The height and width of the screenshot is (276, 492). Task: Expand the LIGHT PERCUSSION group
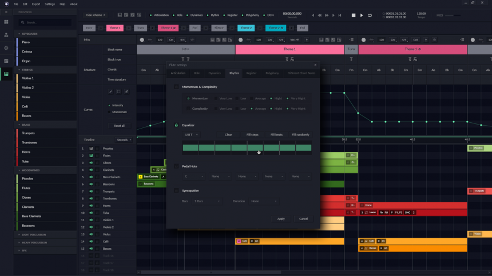pos(19,235)
